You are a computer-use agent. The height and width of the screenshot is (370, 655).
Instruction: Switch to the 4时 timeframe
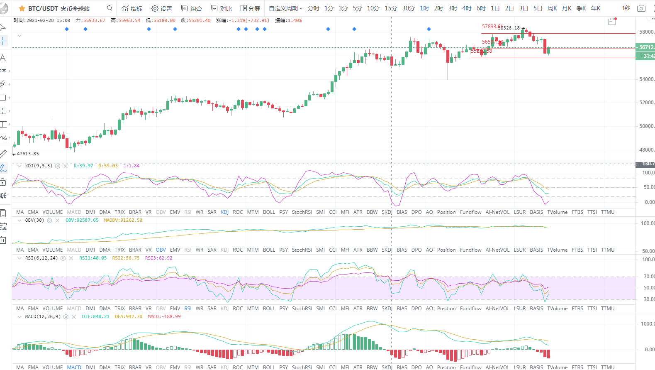tap(467, 8)
